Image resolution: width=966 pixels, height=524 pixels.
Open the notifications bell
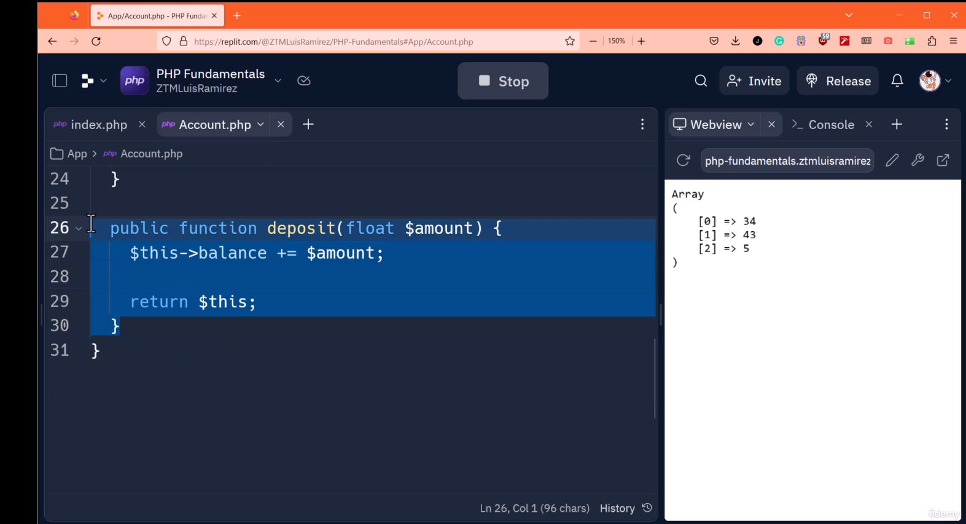pyautogui.click(x=897, y=81)
